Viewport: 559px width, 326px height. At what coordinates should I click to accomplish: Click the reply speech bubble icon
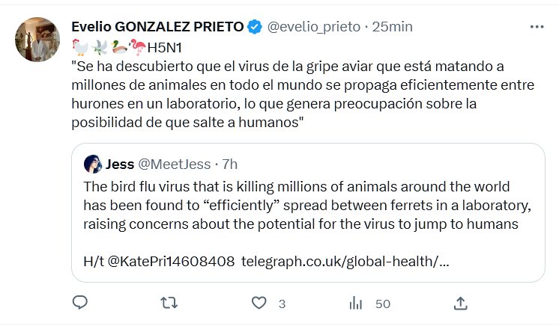80,303
